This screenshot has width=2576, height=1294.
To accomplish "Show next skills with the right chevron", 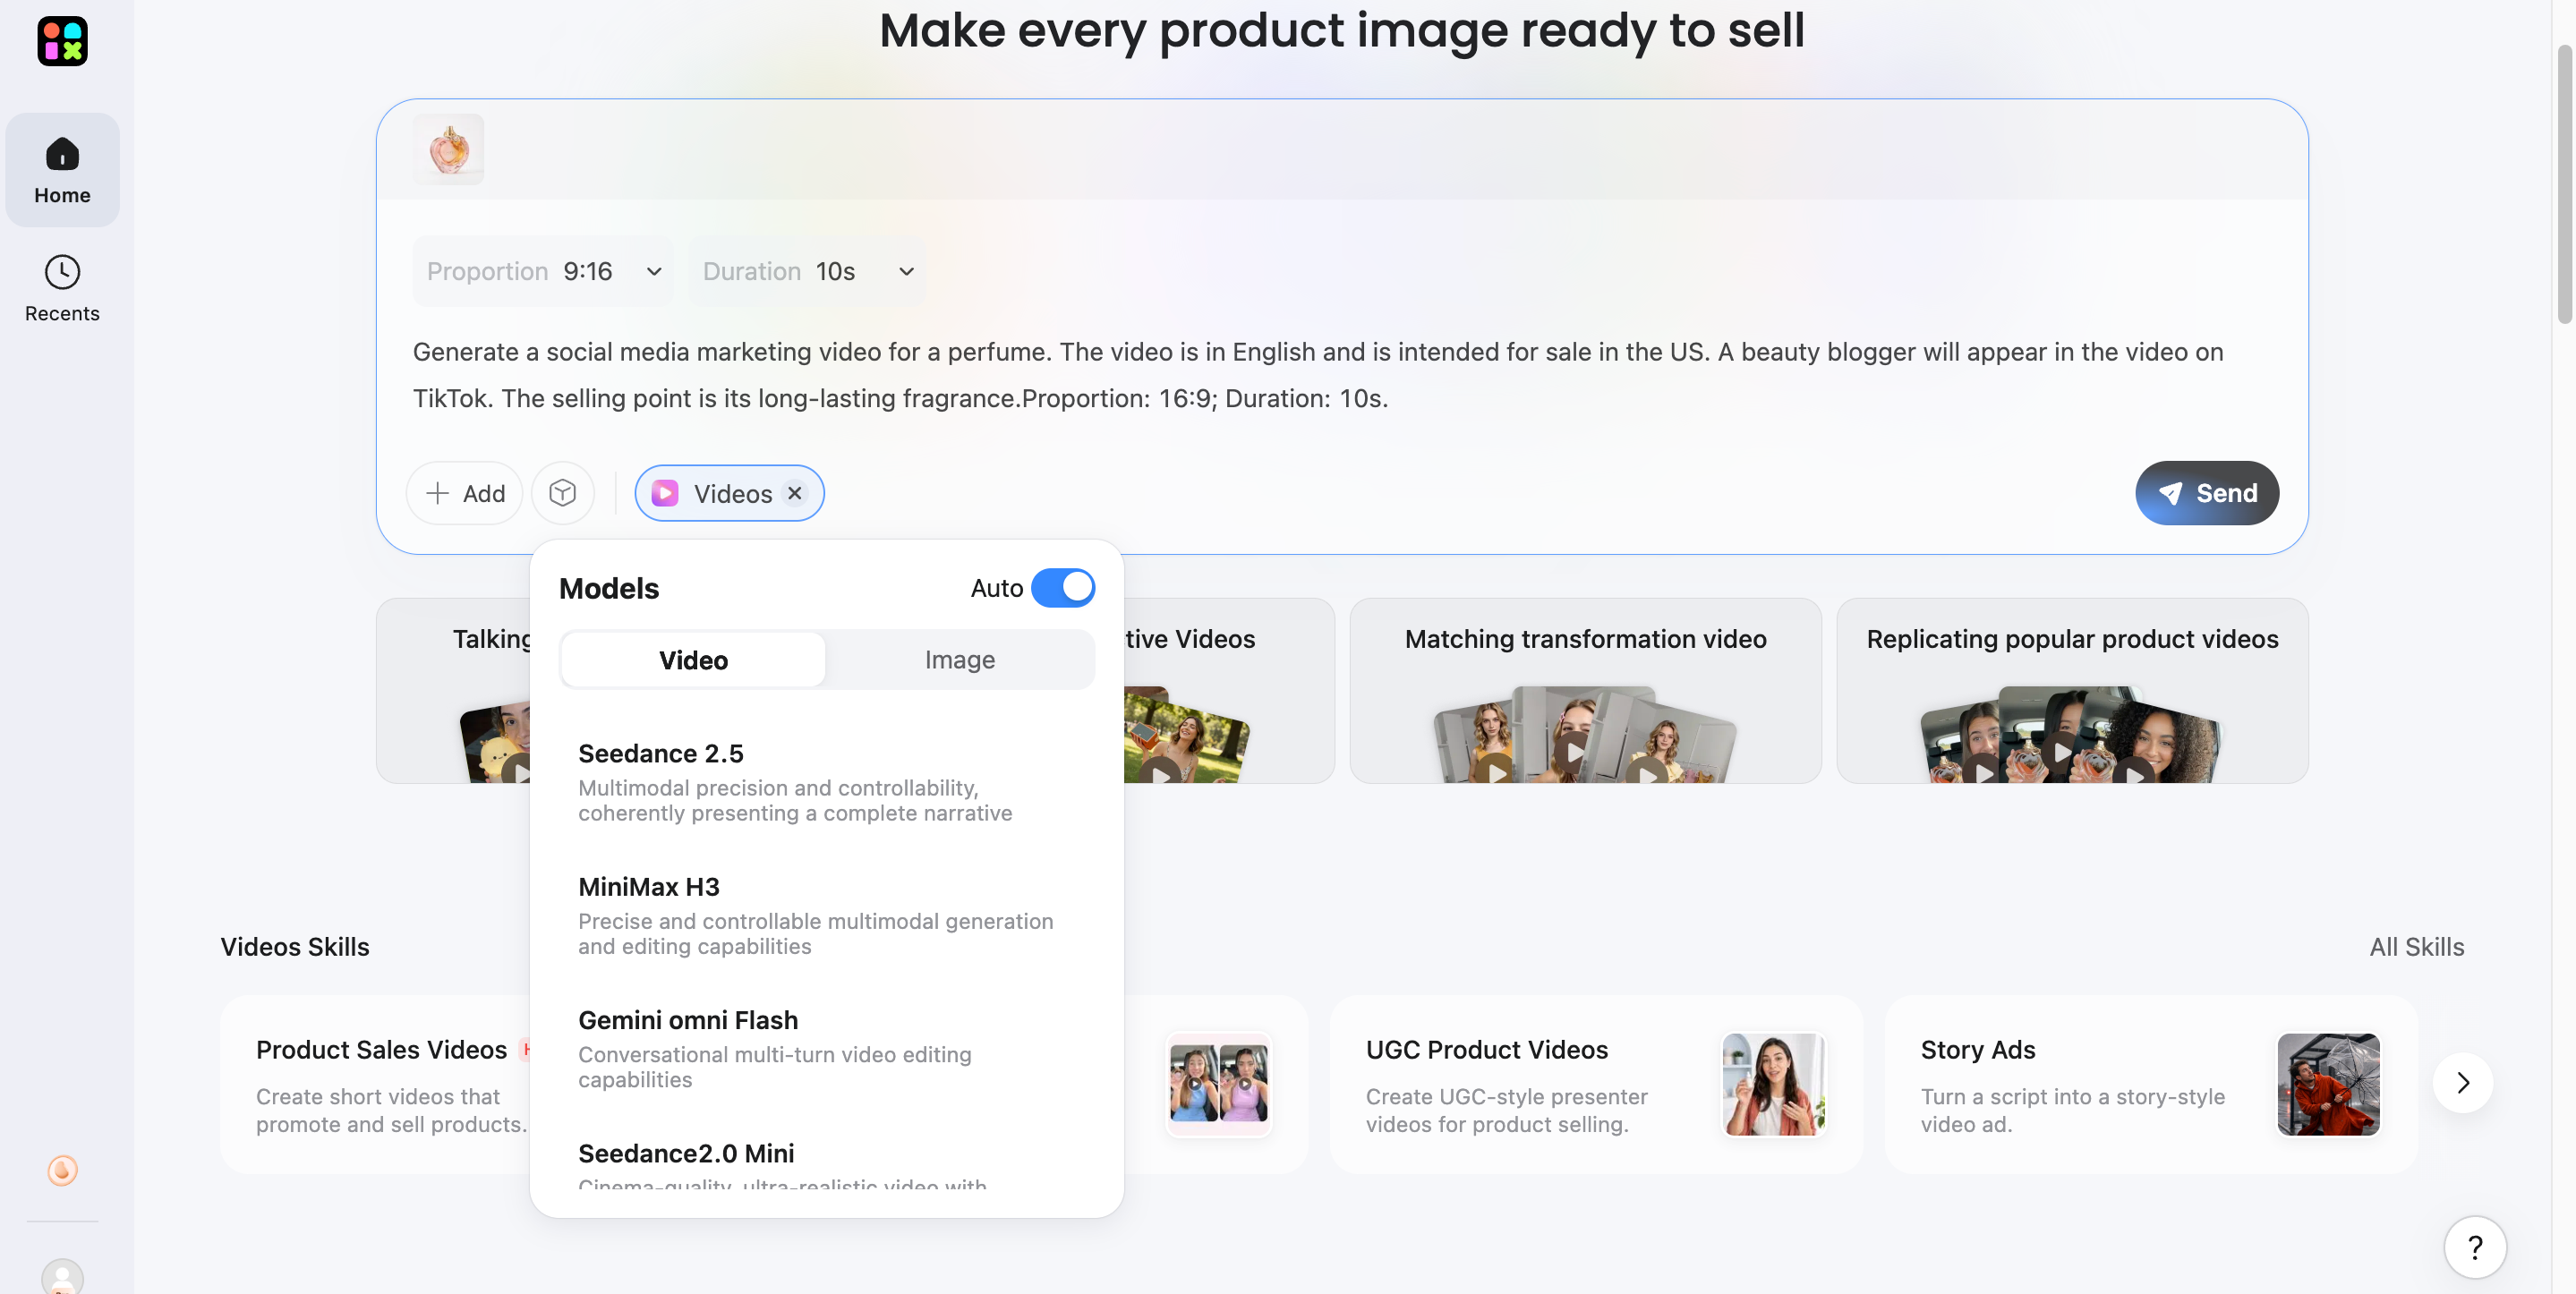I will pyautogui.click(x=2463, y=1082).
